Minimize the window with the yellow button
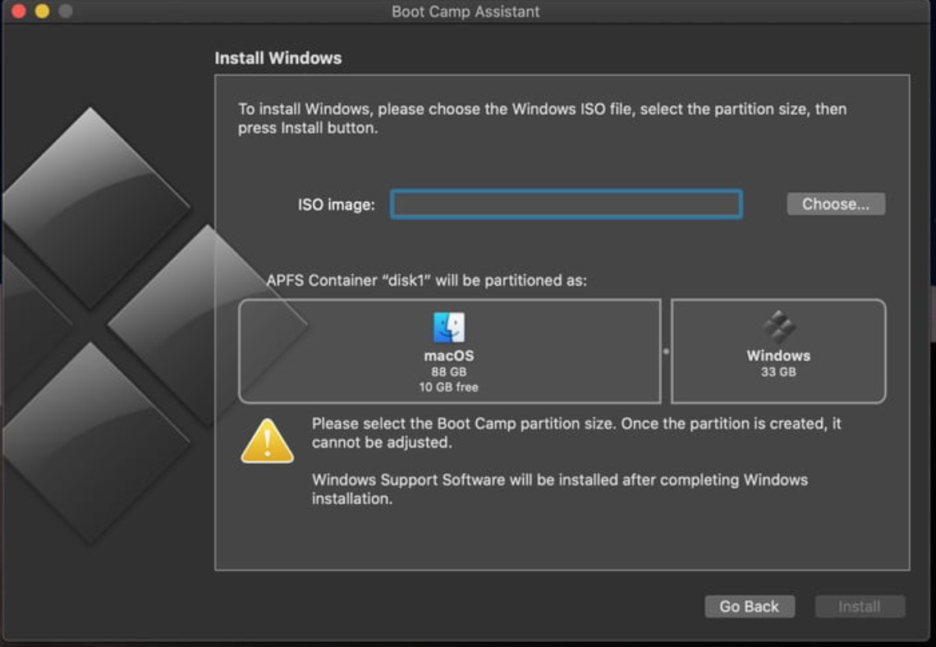Image resolution: width=936 pixels, height=647 pixels. click(42, 11)
